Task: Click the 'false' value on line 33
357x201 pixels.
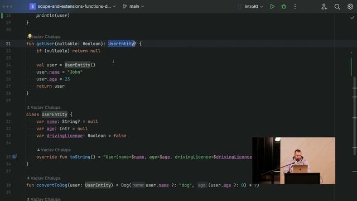Action: (x=120, y=136)
